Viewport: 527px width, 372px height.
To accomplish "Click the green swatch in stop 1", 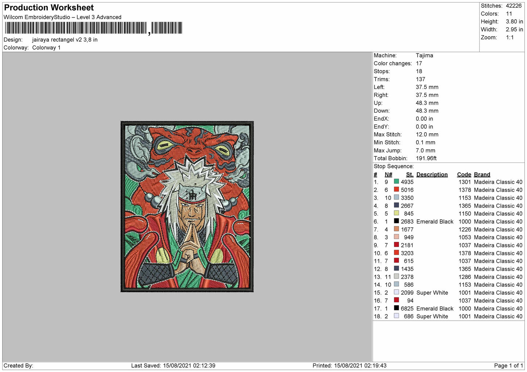I will [x=396, y=181].
